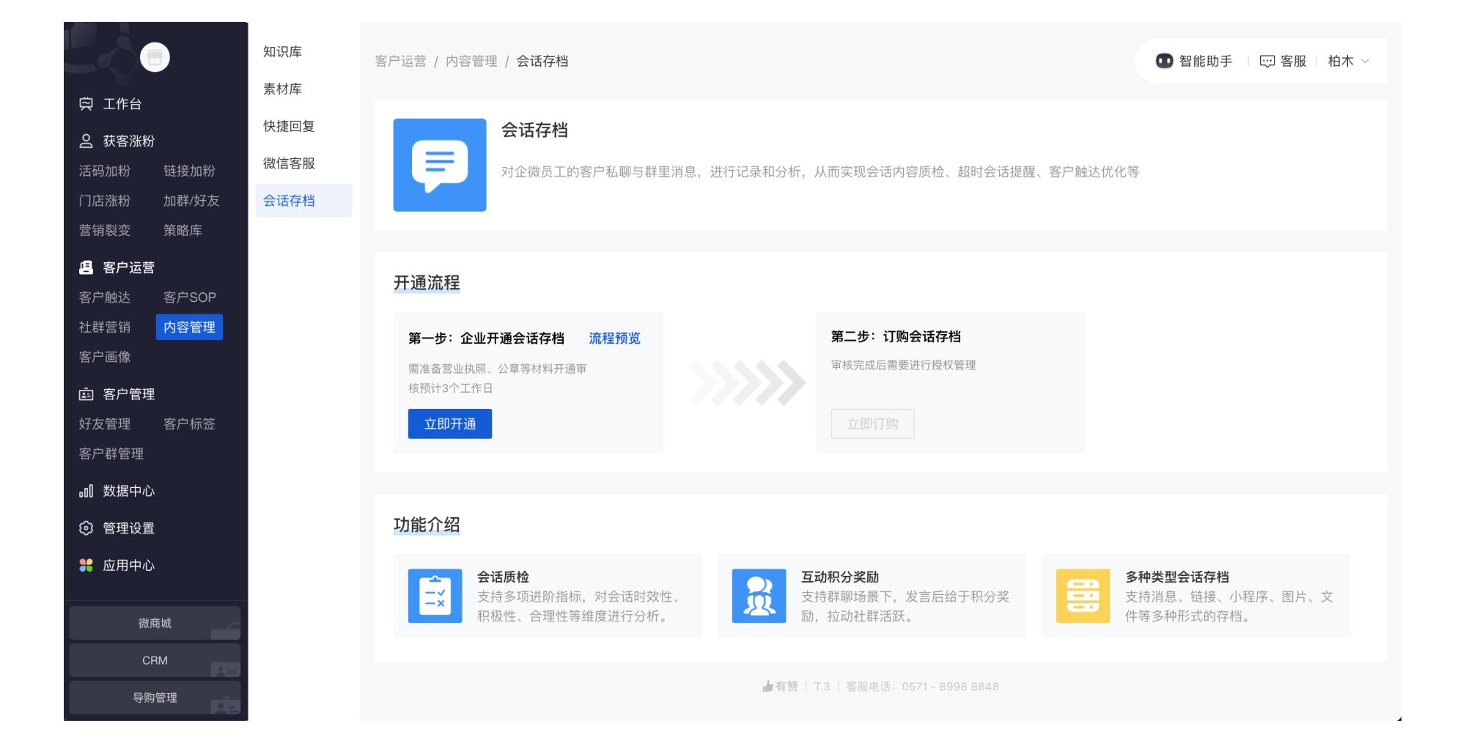Open 好友管理 in the sidebar
The width and height of the screenshot is (1466, 743).
click(105, 424)
